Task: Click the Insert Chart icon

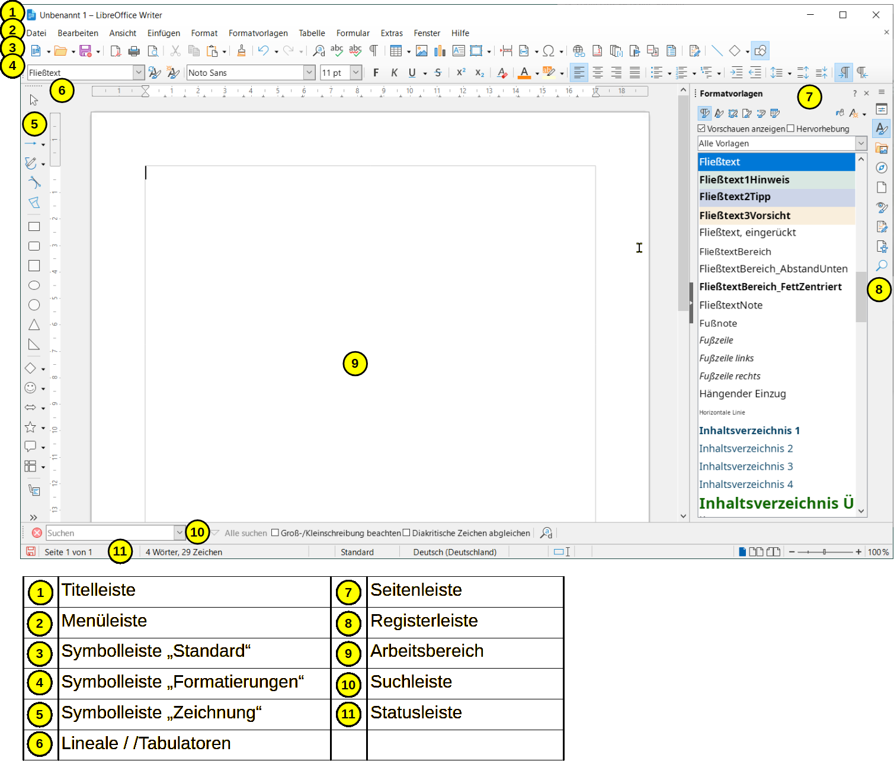Action: point(440,52)
